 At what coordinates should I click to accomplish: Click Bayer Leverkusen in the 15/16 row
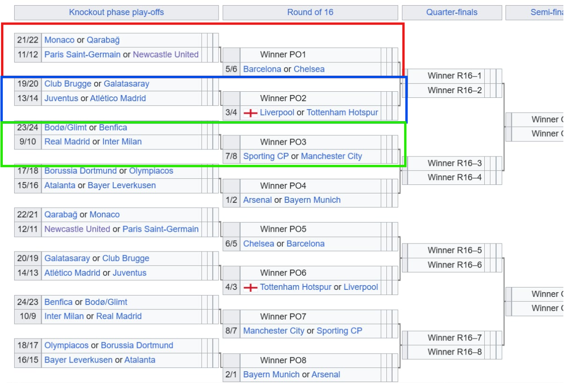(122, 185)
